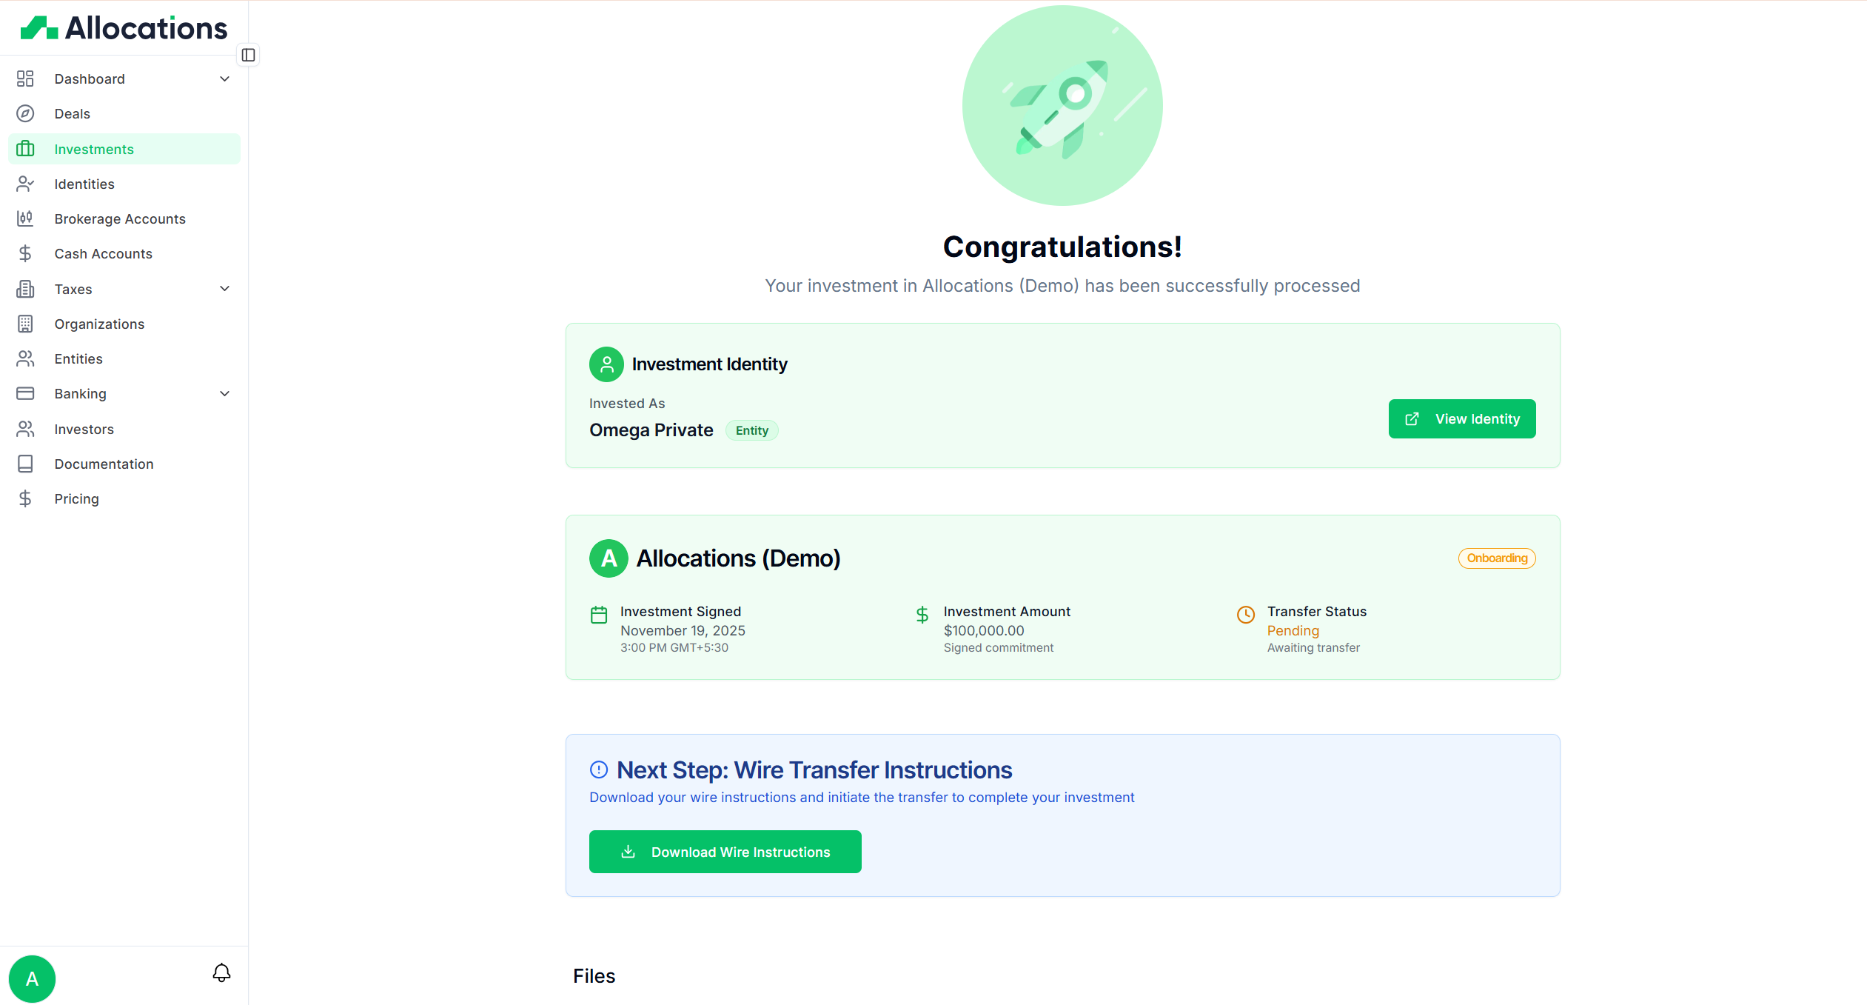Expand the Dashboard chevron

click(224, 79)
